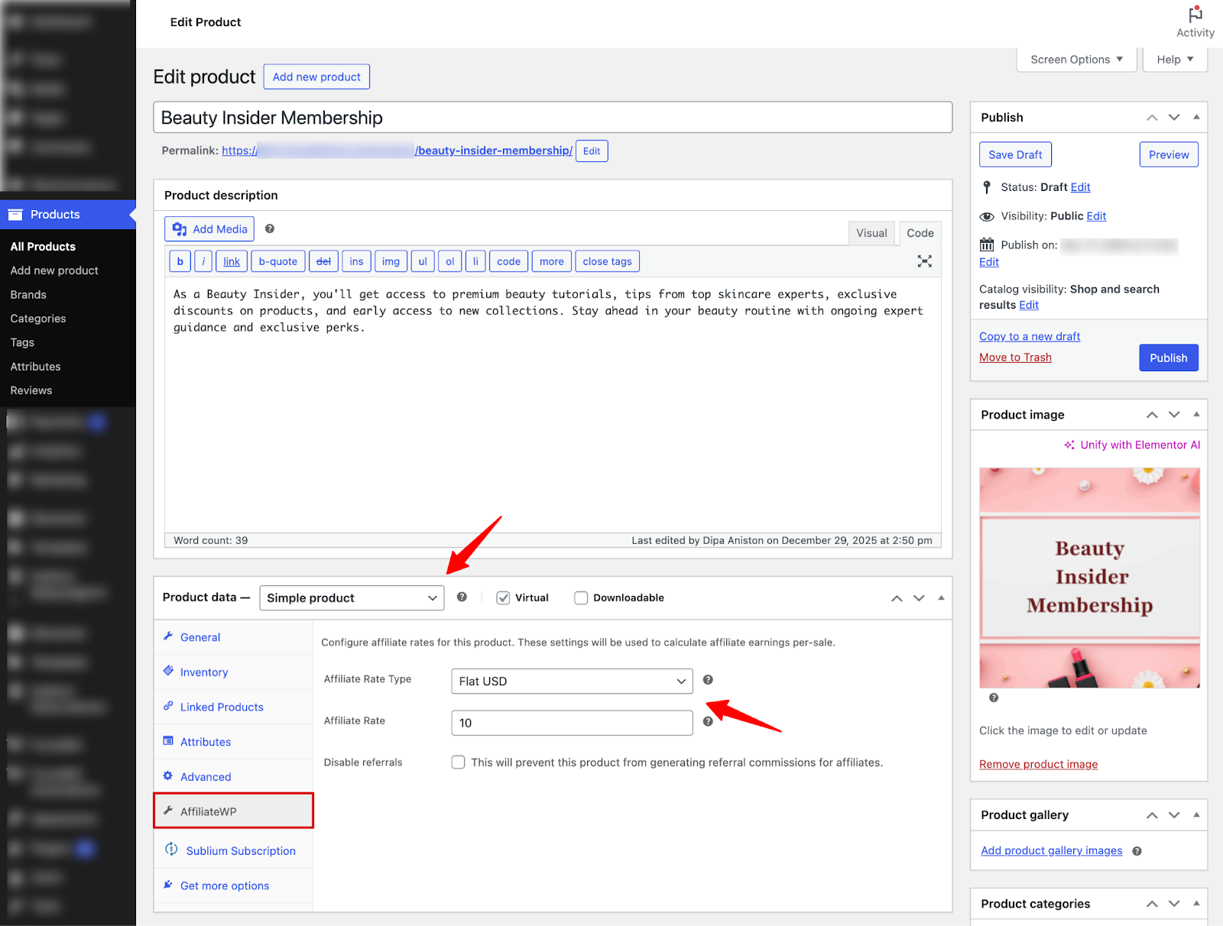
Task: Start an ordered list using the ol icon
Action: coord(449,261)
